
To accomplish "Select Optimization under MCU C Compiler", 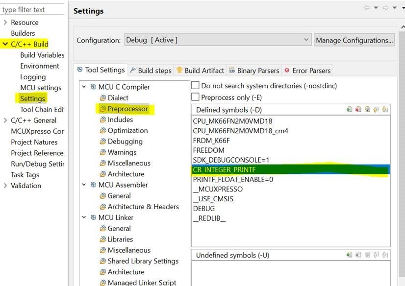I will (x=127, y=131).
